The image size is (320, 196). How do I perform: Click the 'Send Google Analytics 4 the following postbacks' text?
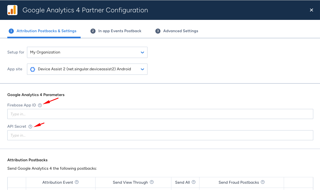tap(52, 168)
